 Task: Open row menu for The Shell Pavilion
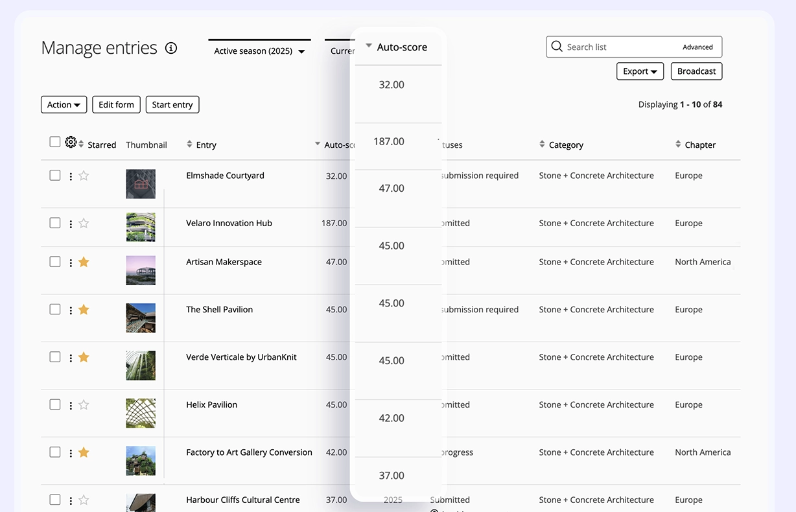tap(71, 310)
